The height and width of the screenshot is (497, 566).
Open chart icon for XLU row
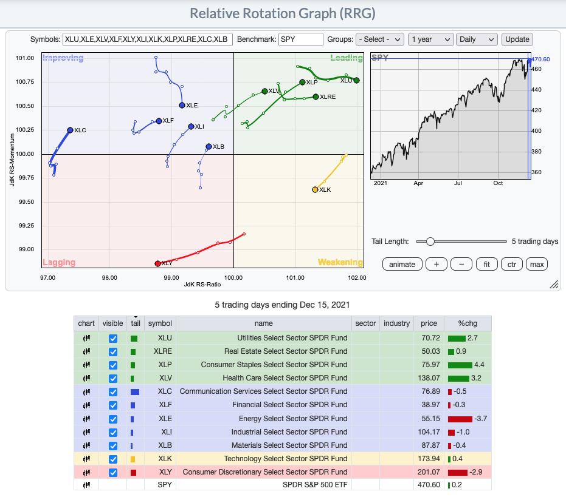click(86, 338)
